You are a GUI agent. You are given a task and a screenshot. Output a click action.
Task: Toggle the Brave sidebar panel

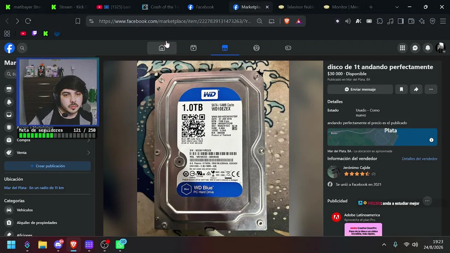click(x=401, y=21)
